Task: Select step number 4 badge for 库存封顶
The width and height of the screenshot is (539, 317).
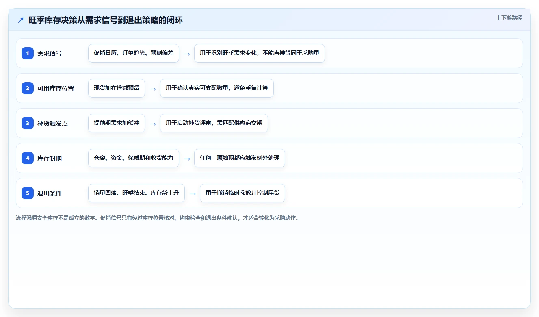Action: tap(28, 158)
